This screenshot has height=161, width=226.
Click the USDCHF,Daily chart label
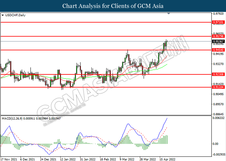coord(15,15)
